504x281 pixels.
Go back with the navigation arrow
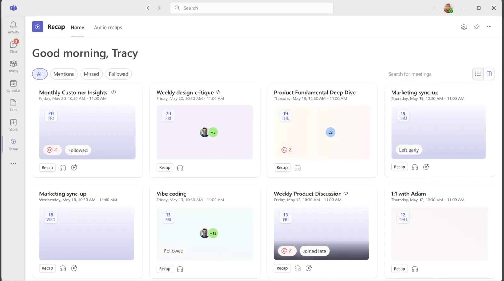click(148, 8)
